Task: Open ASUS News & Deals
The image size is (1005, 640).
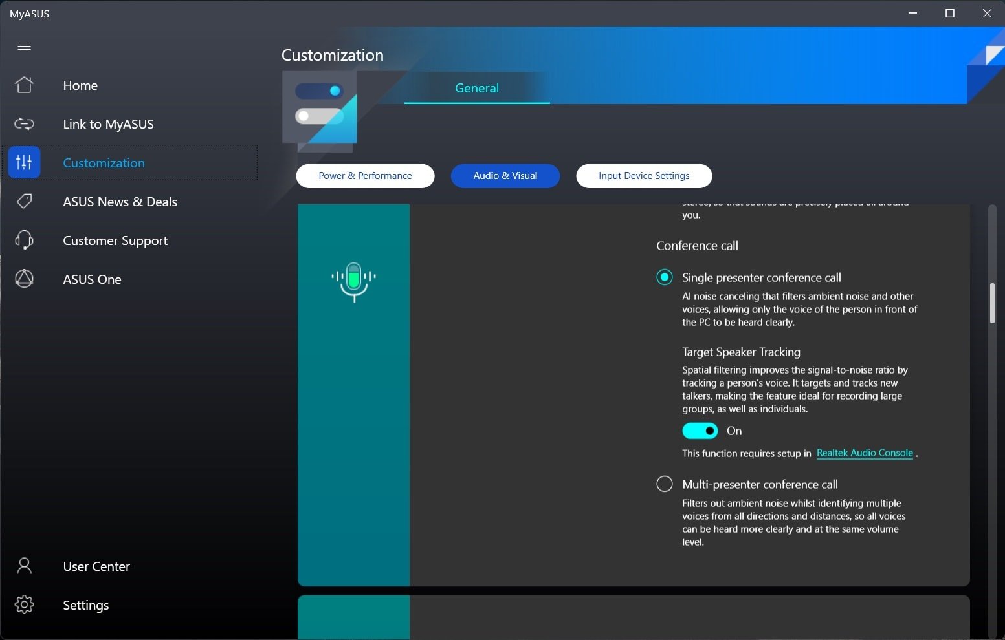Action: 120,202
